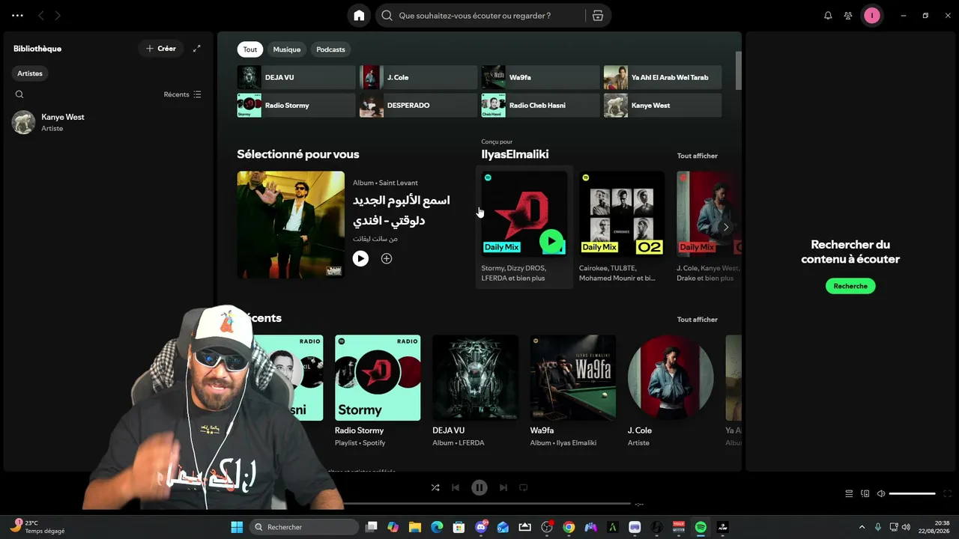Open the connect to device icon
Screen dimensions: 959x539
(x=865, y=493)
